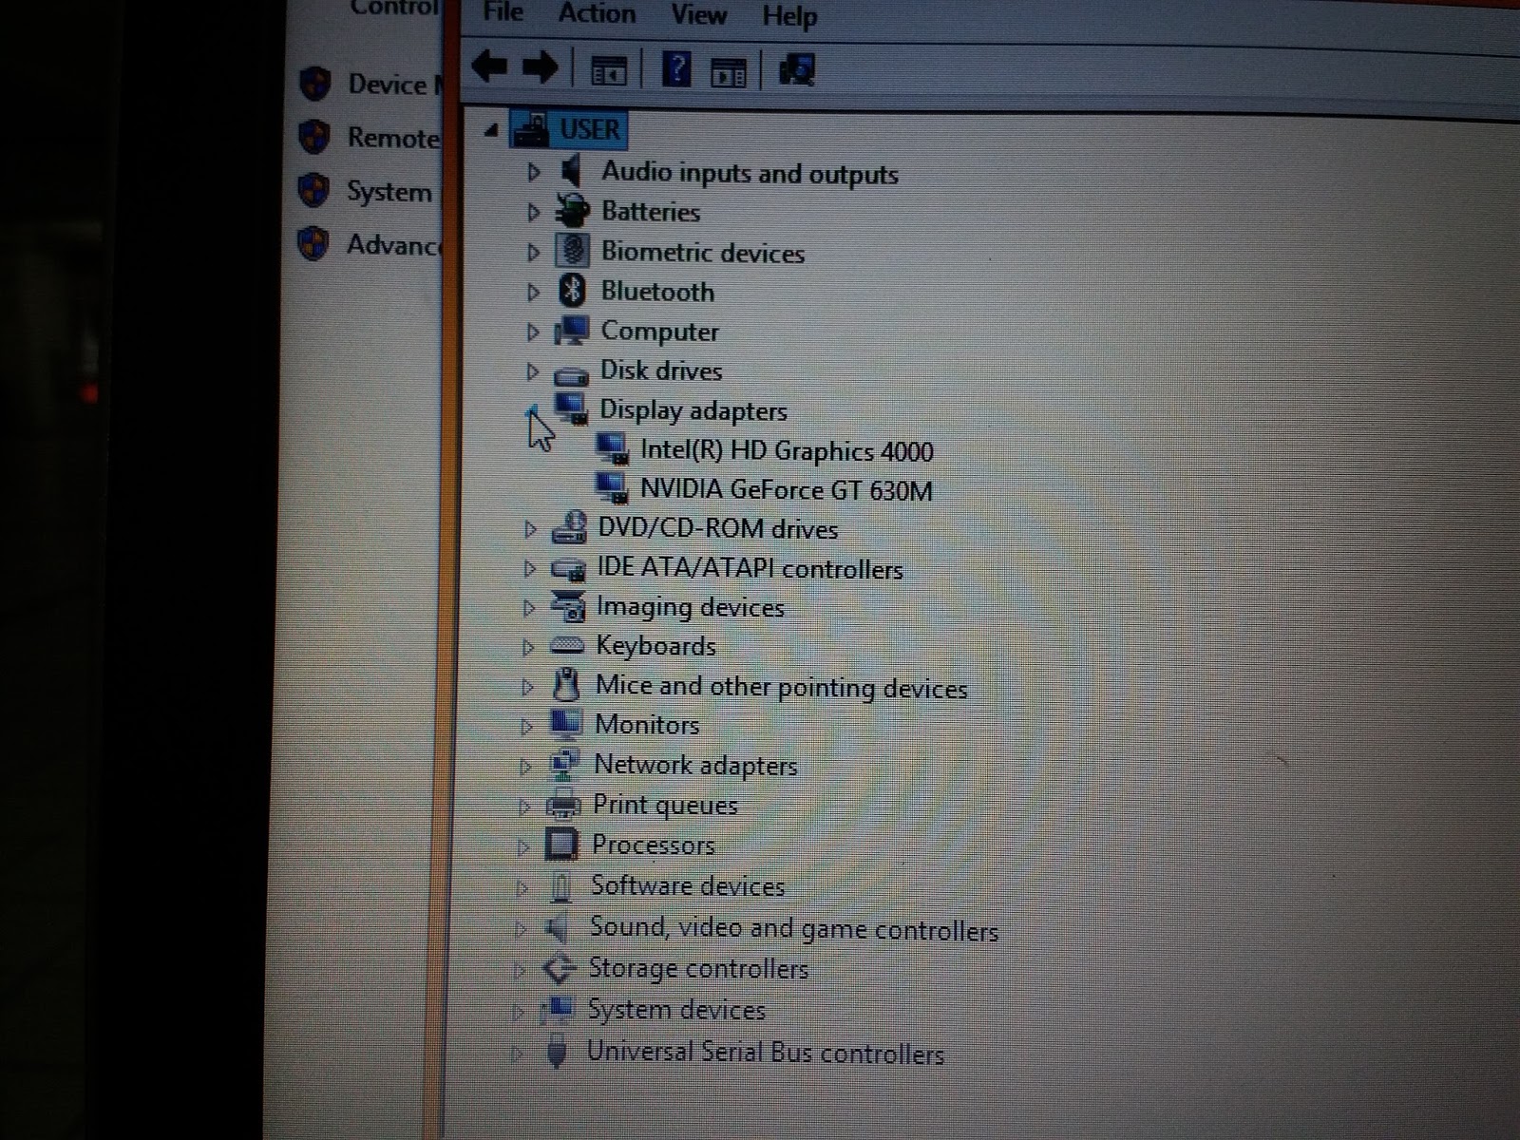Expand Audio inputs and outputs

click(534, 173)
